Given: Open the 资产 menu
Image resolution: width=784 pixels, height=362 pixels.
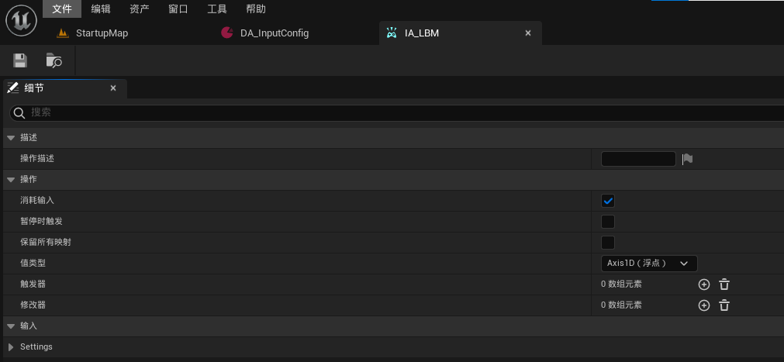Looking at the screenshot, I should (x=139, y=9).
